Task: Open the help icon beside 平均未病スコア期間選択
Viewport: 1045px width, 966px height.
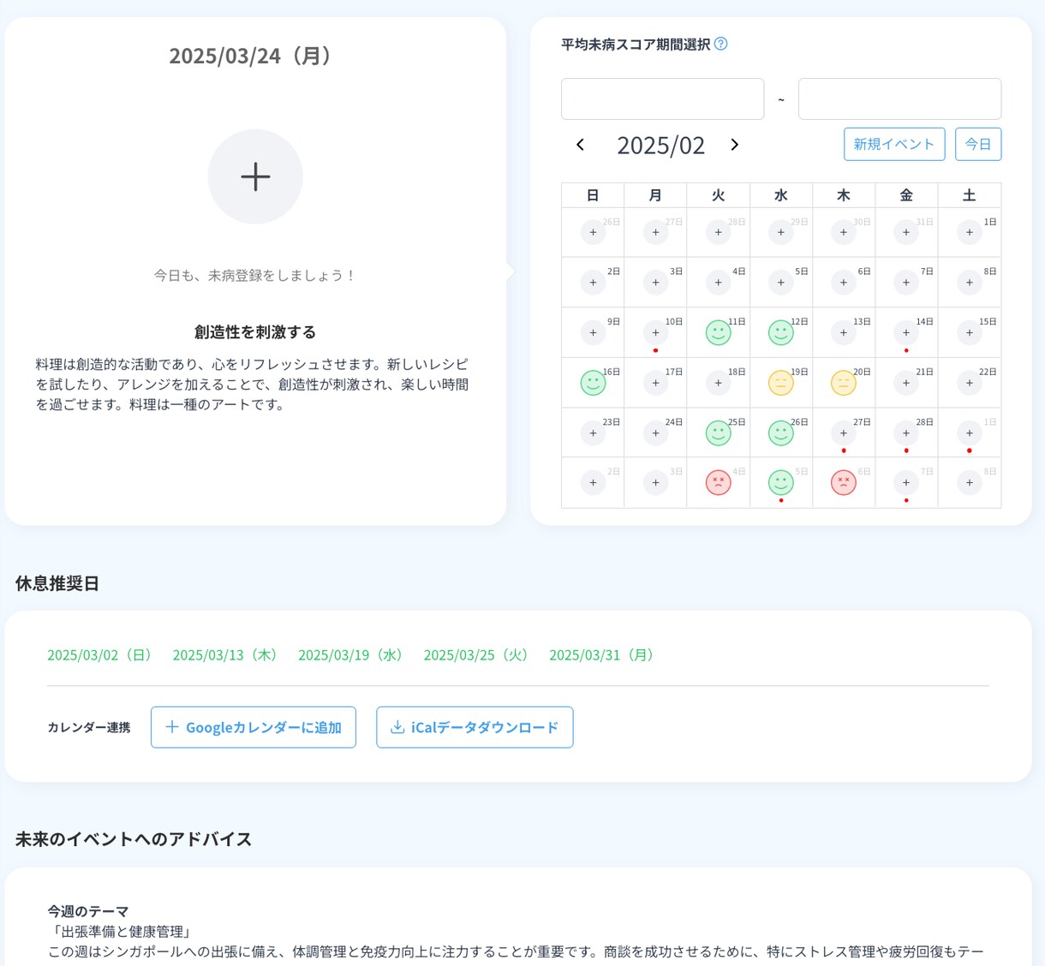Action: tap(721, 44)
